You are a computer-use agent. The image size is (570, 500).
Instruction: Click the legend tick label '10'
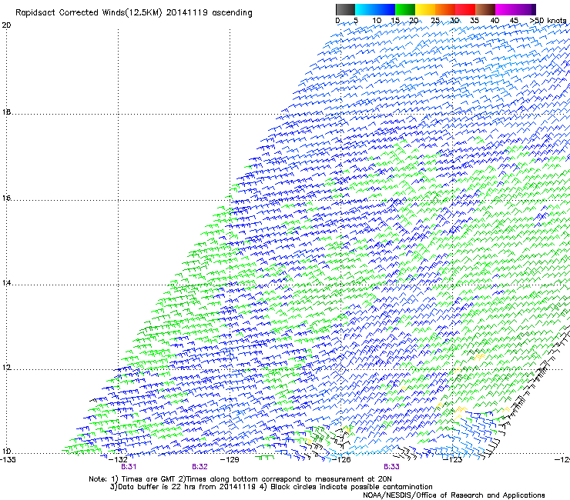(377, 20)
